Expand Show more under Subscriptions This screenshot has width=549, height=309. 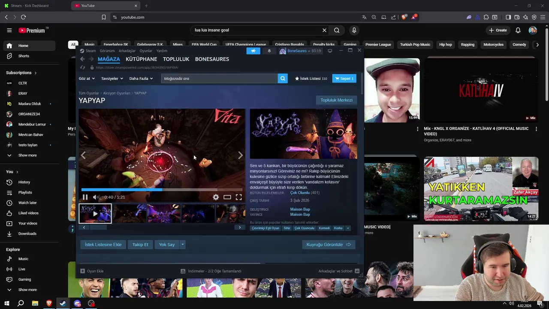pyautogui.click(x=28, y=155)
